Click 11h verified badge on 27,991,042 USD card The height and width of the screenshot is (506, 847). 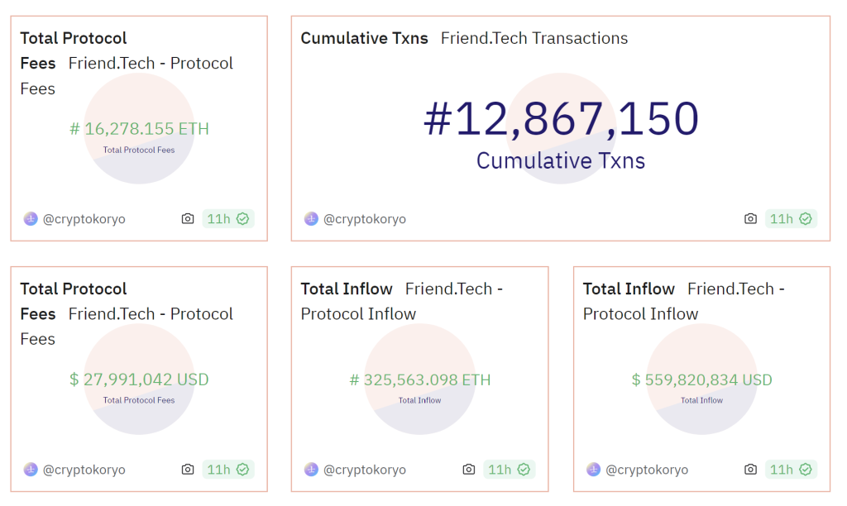click(x=228, y=470)
